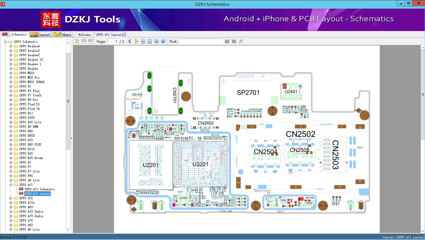Click the PDF icon of OPPO A71 Schematic
Image resolution: width=425 pixels, height=240 pixels.
pyautogui.click(x=21, y=189)
